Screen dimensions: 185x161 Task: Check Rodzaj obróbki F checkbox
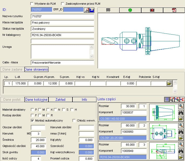click(32, 115)
